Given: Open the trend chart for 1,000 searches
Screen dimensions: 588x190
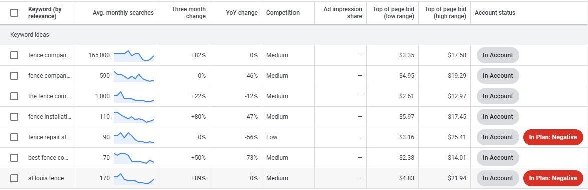Looking at the screenshot, I should [134, 96].
